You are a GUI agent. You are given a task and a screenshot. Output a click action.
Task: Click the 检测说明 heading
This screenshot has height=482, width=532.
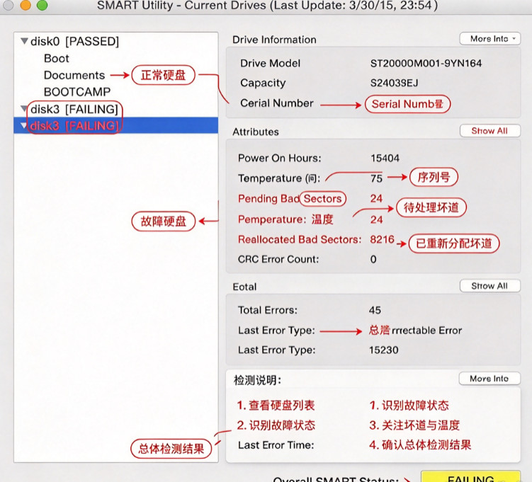[257, 380]
